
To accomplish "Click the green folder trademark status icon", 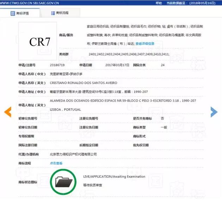I will (63, 182).
